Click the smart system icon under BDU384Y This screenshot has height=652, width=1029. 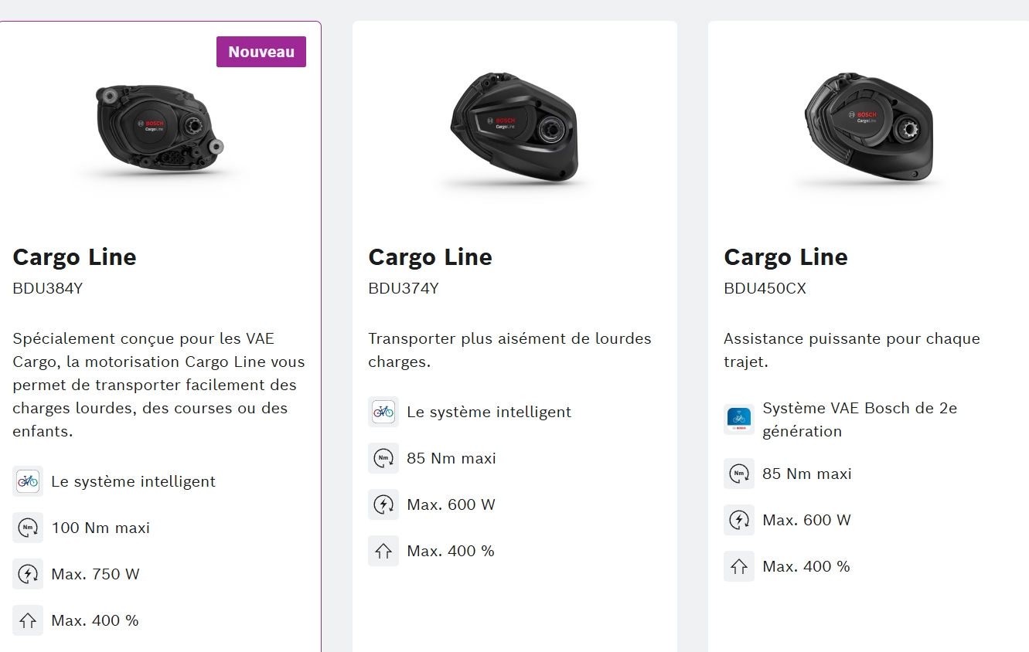28,481
